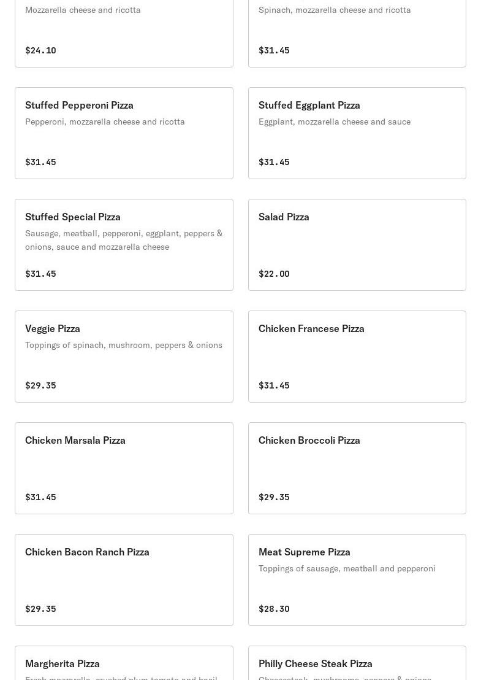Click the $28.30 price on Meat Supreme Pizza

(274, 609)
